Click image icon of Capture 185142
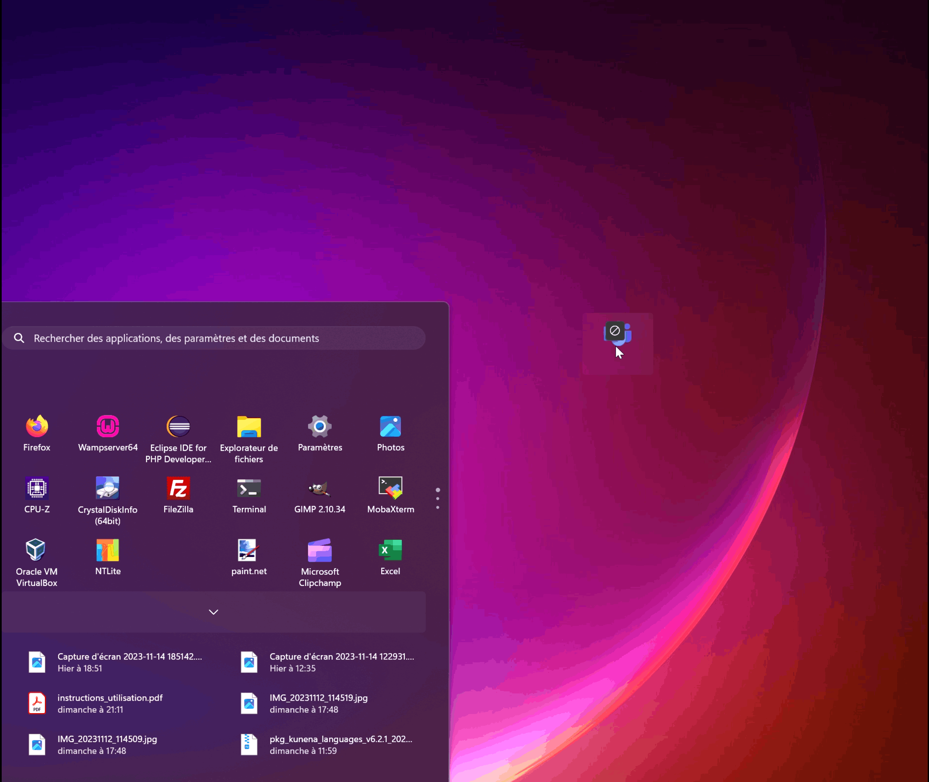Viewport: 929px width, 782px height. 37,662
